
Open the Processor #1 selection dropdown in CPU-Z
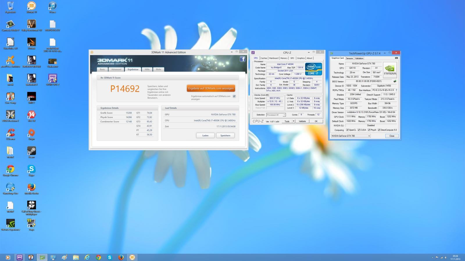pyautogui.click(x=276, y=115)
